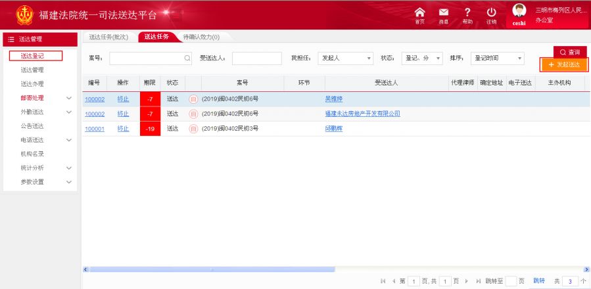Viewport: 591px width, 289px height.
Task: Open the 帮助 help question-mark icon
Action: click(x=467, y=13)
